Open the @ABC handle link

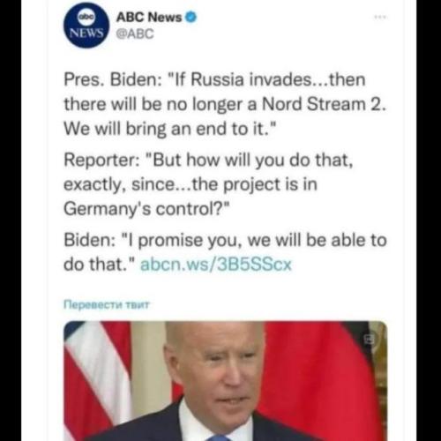coord(135,34)
